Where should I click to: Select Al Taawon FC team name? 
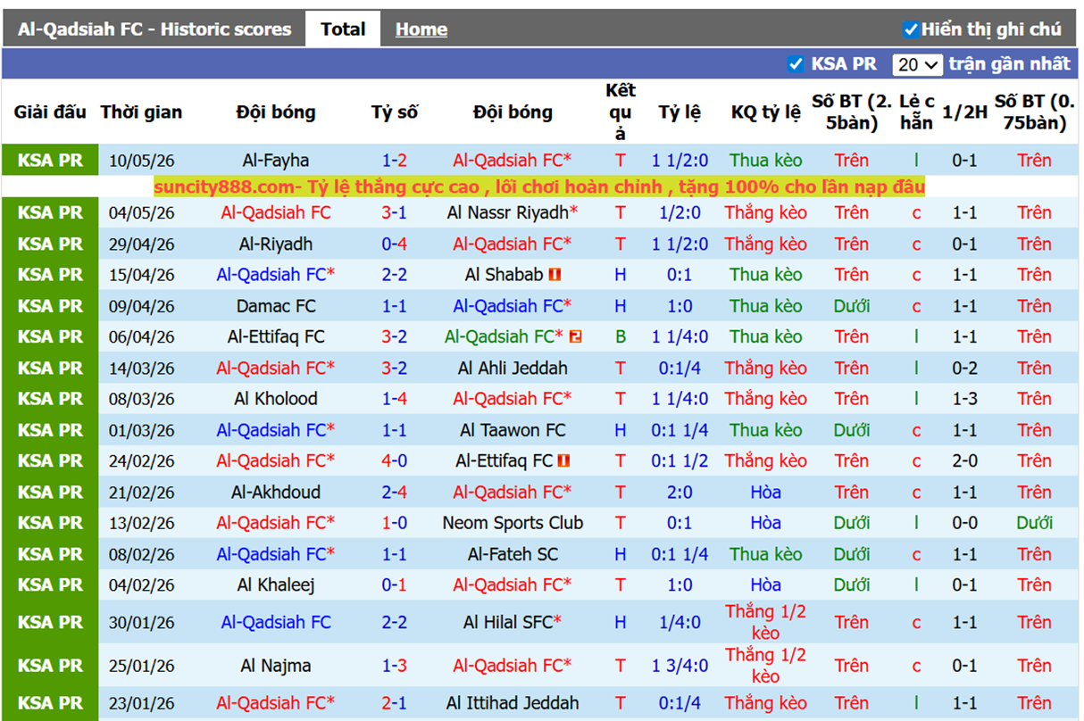pyautogui.click(x=513, y=430)
